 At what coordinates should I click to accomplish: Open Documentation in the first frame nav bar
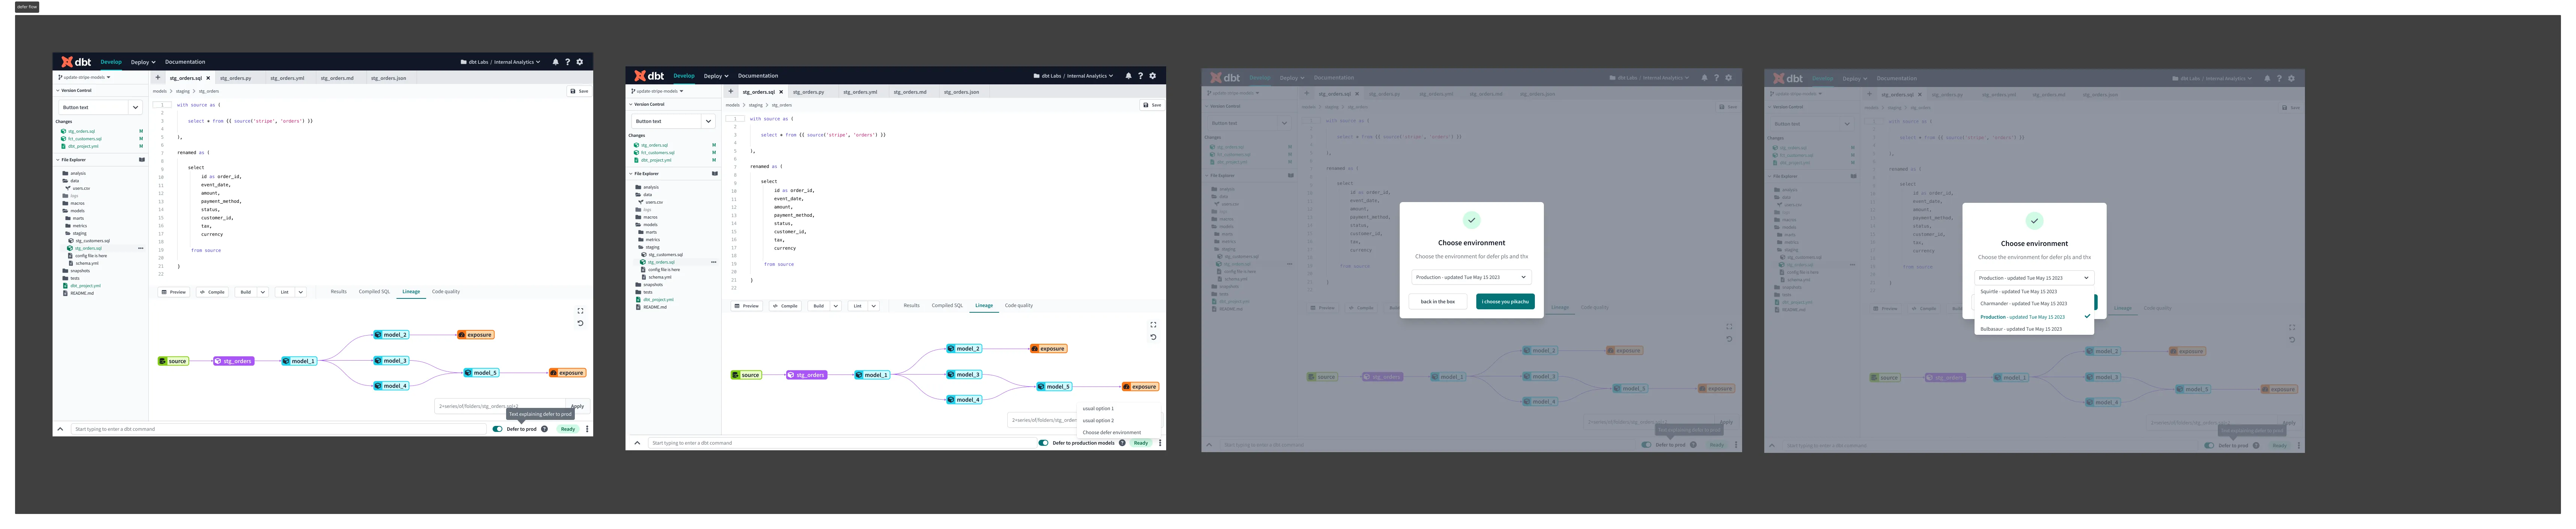pyautogui.click(x=185, y=62)
